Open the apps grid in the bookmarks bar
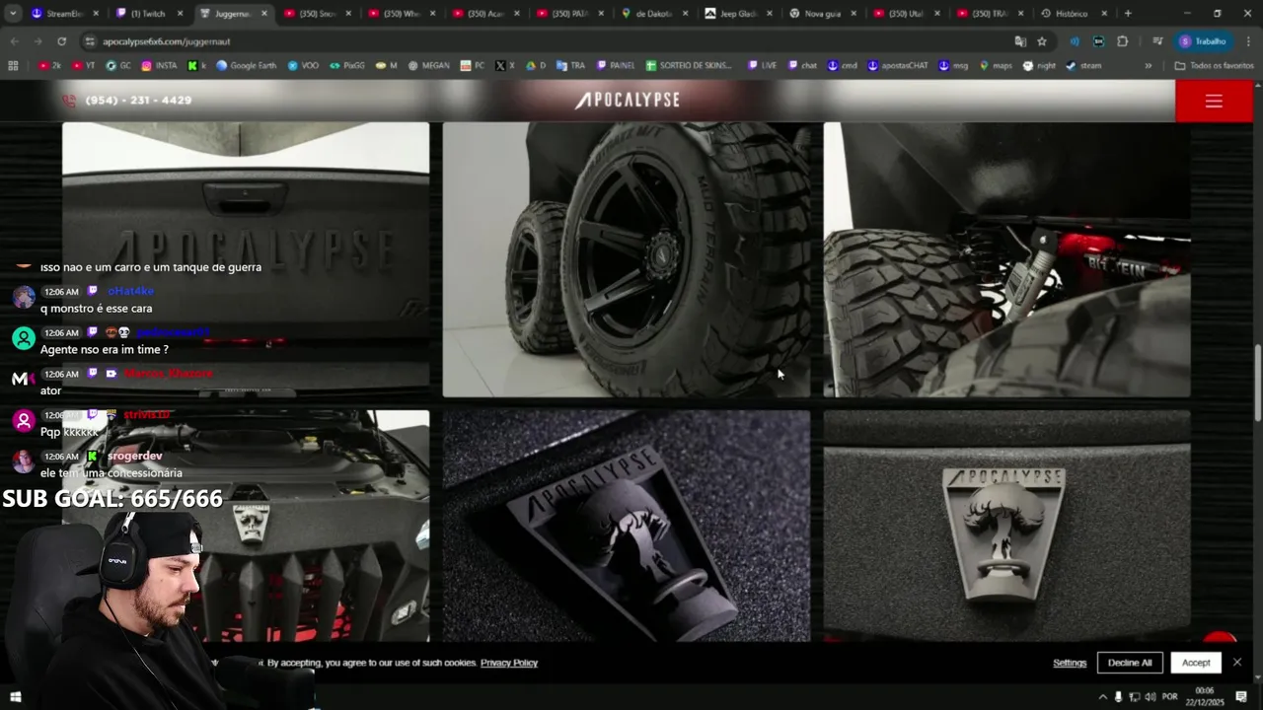The height and width of the screenshot is (710, 1263). 13,66
